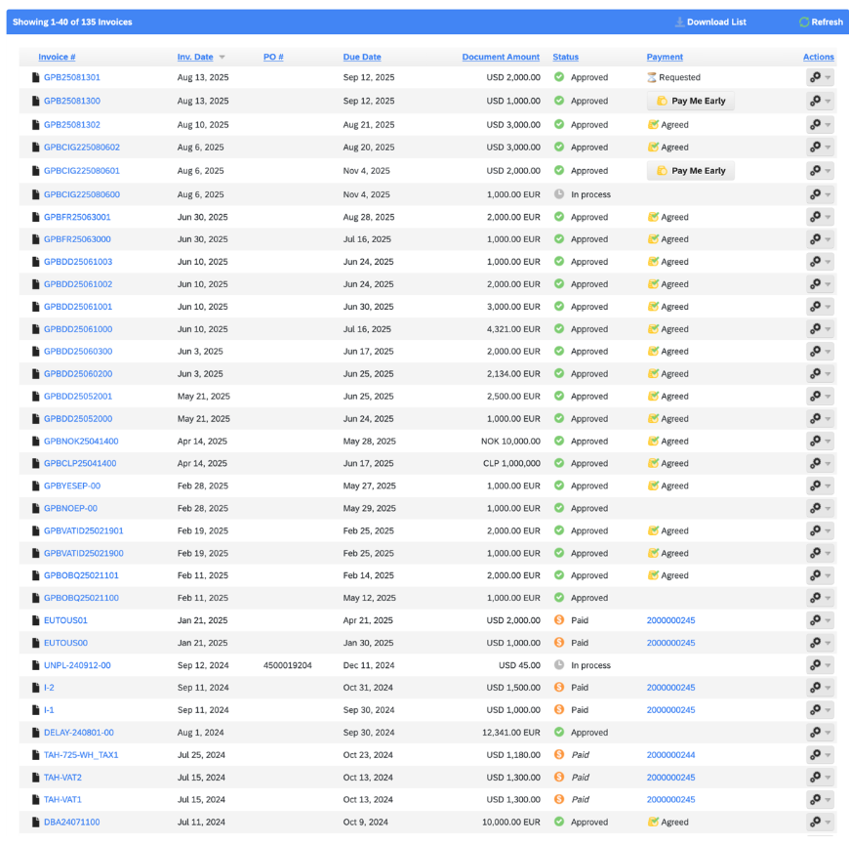
Task: Click the Refresh icon
Action: point(804,22)
